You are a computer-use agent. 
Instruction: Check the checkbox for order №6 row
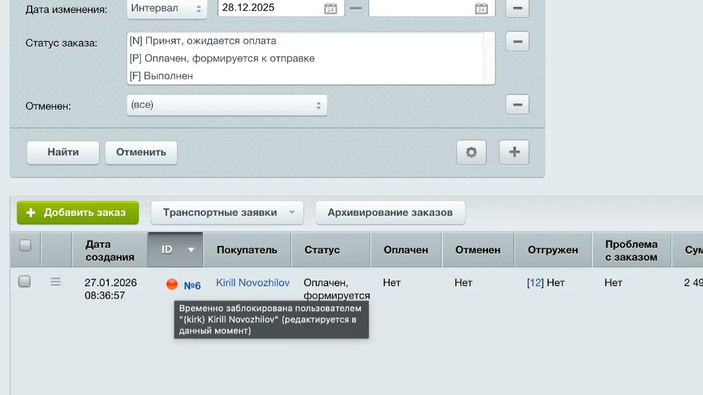(25, 281)
